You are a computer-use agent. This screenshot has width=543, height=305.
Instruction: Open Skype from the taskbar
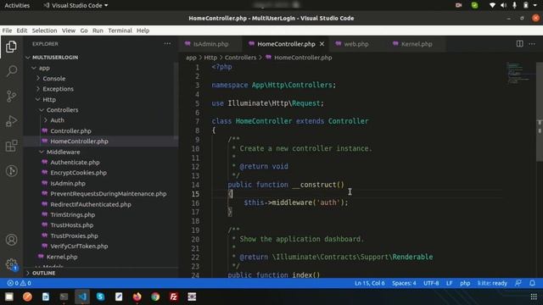coord(100,297)
